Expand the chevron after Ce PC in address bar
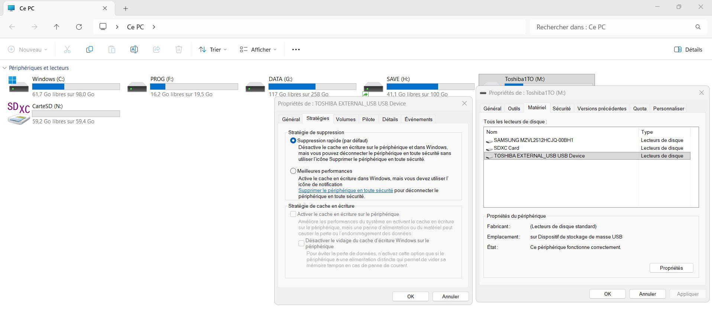 coord(154,27)
